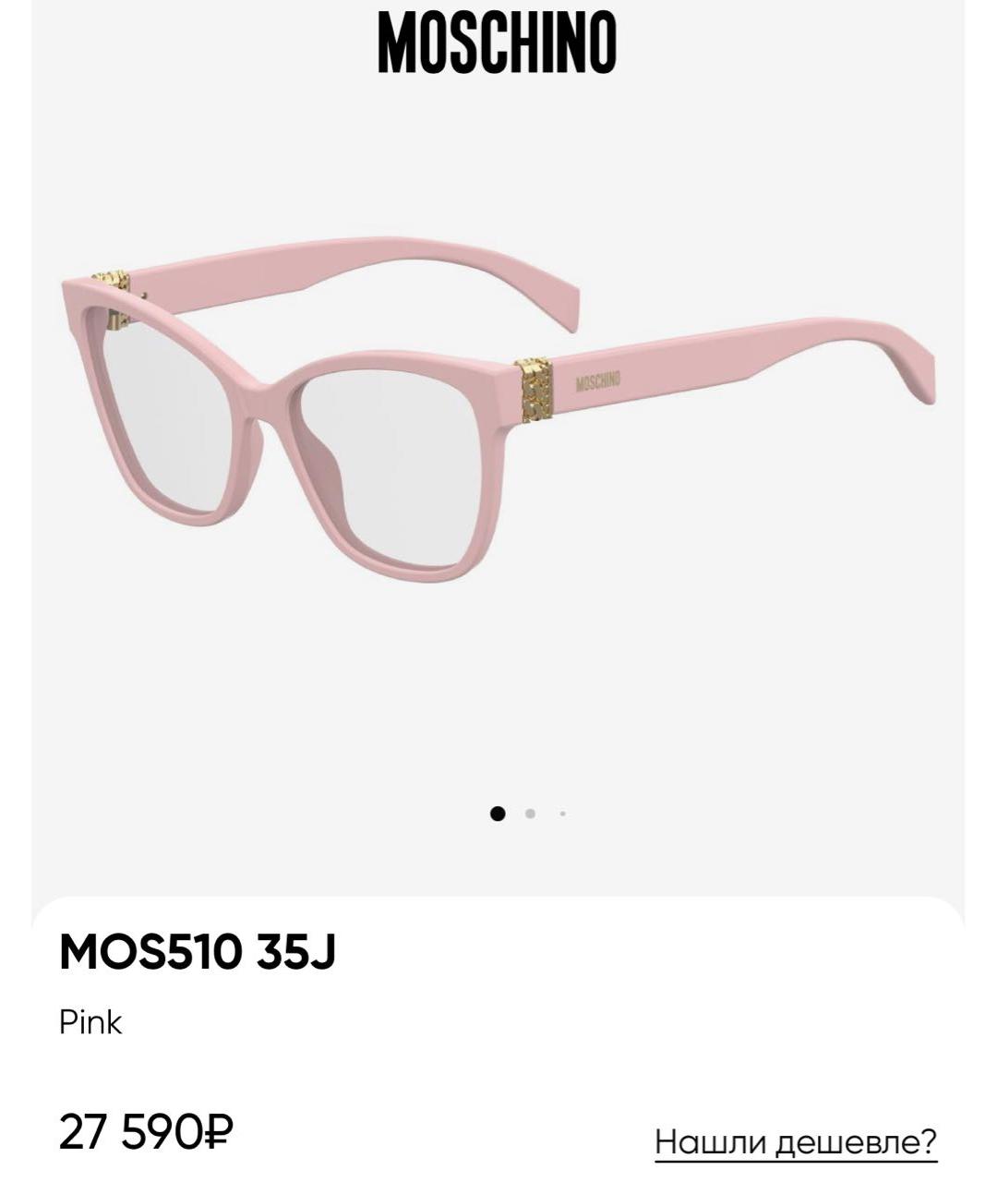
Task: Switch to the second image dot
Action: pyautogui.click(x=530, y=814)
